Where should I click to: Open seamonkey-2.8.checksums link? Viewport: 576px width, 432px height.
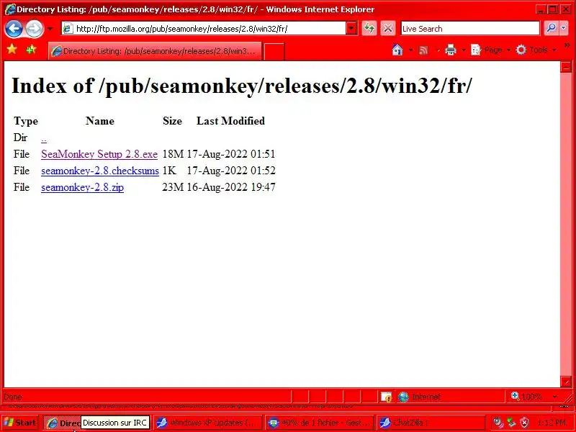tap(100, 171)
